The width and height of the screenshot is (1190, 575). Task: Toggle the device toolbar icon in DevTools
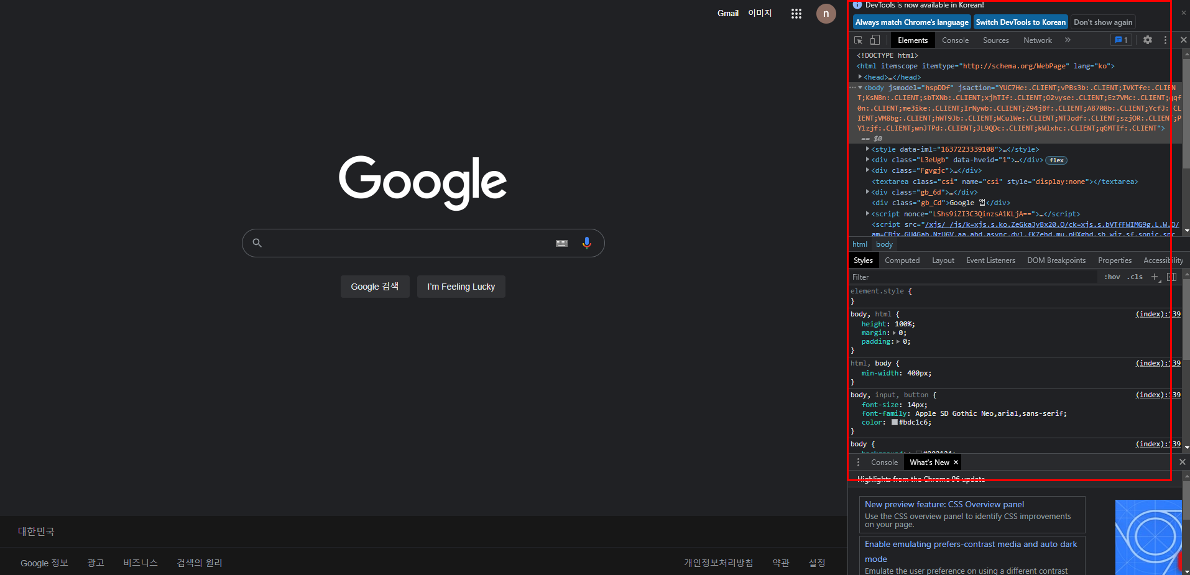(x=875, y=40)
